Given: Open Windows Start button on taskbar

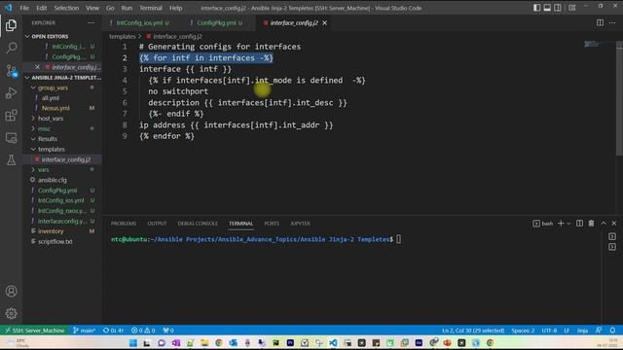Looking at the screenshot, I should 133,343.
